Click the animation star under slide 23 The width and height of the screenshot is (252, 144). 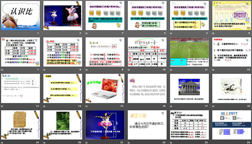click(171, 142)
